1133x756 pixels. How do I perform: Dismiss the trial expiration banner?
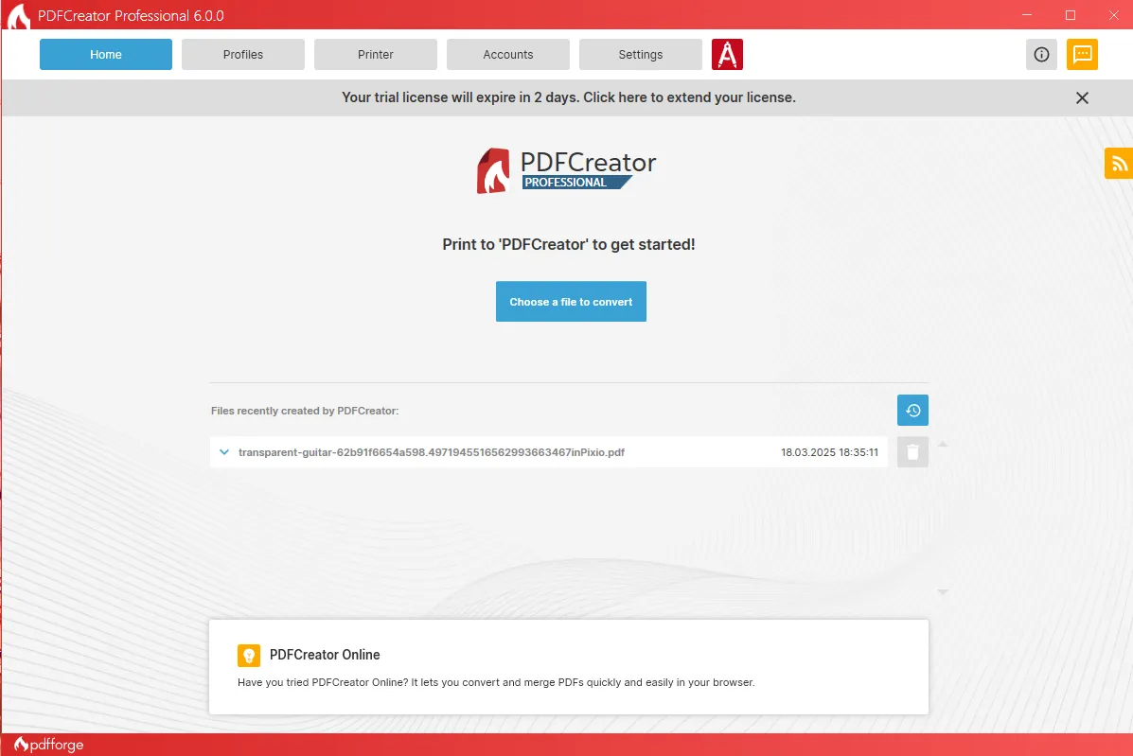(x=1082, y=97)
